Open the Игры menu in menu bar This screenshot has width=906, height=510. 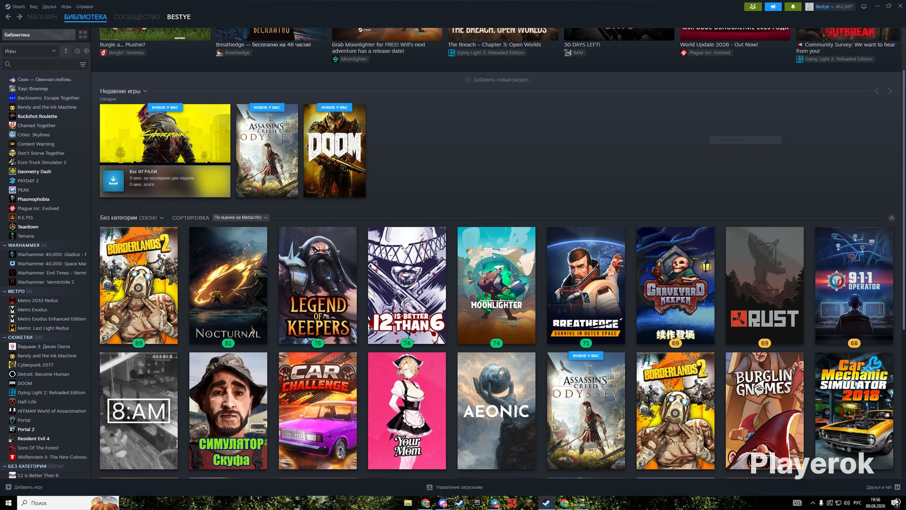coord(66,7)
